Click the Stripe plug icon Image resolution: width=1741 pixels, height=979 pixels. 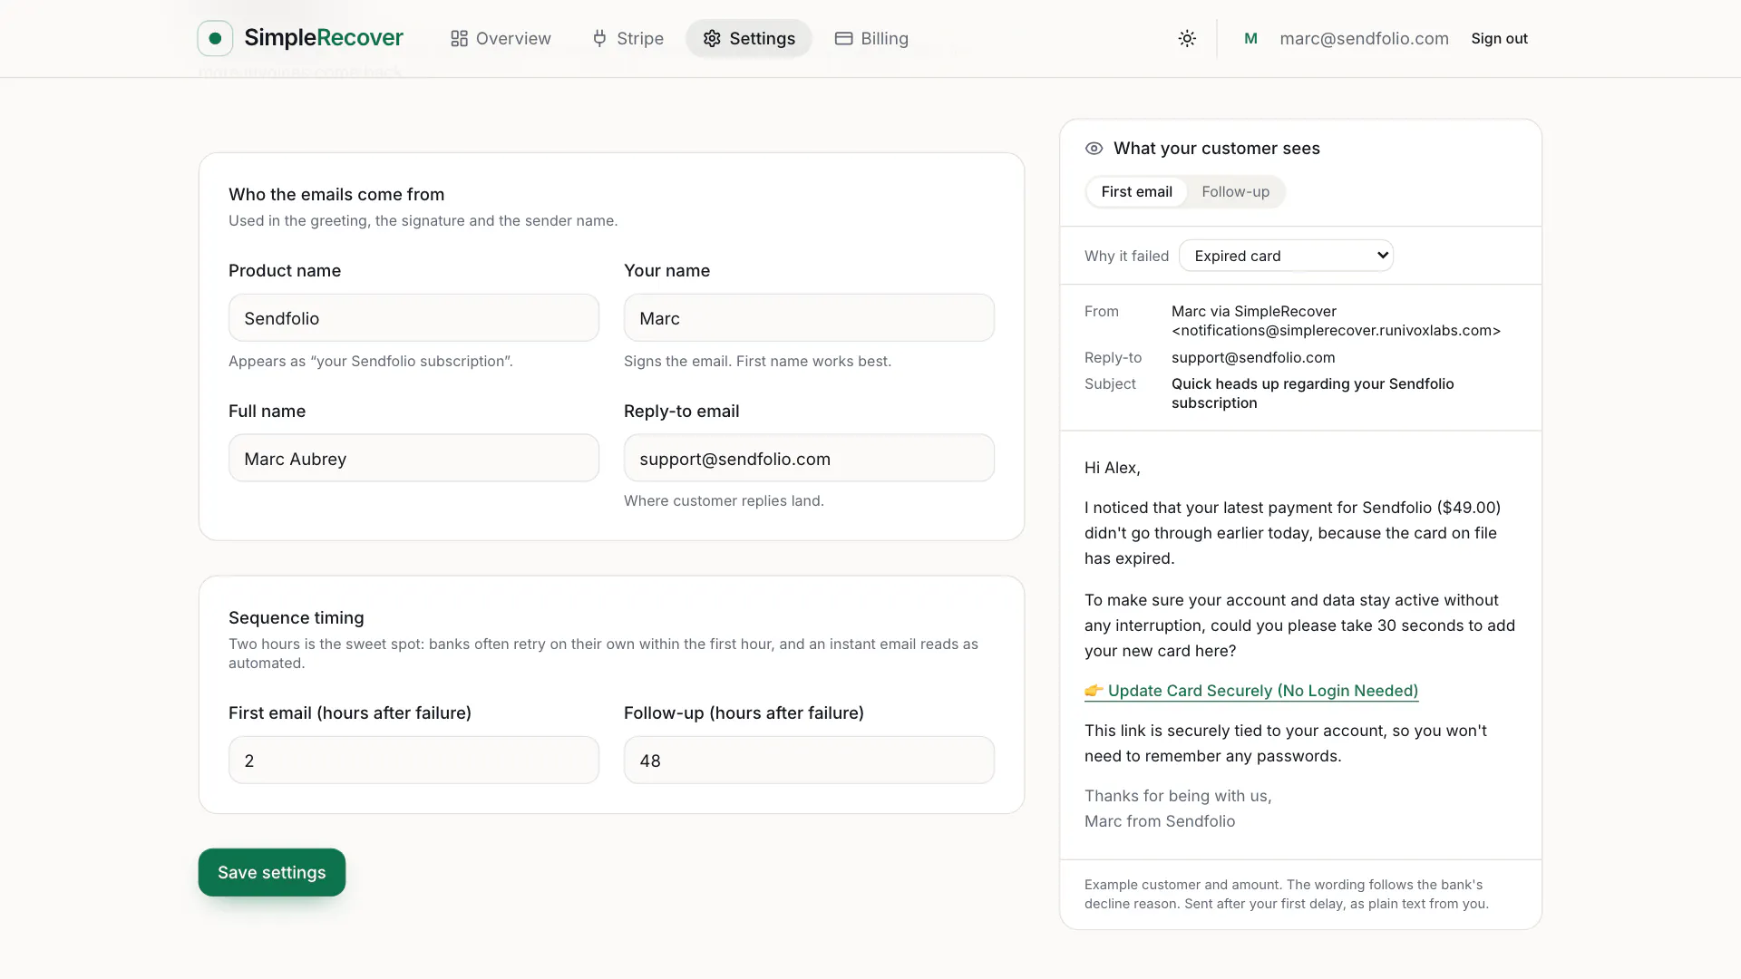599,38
